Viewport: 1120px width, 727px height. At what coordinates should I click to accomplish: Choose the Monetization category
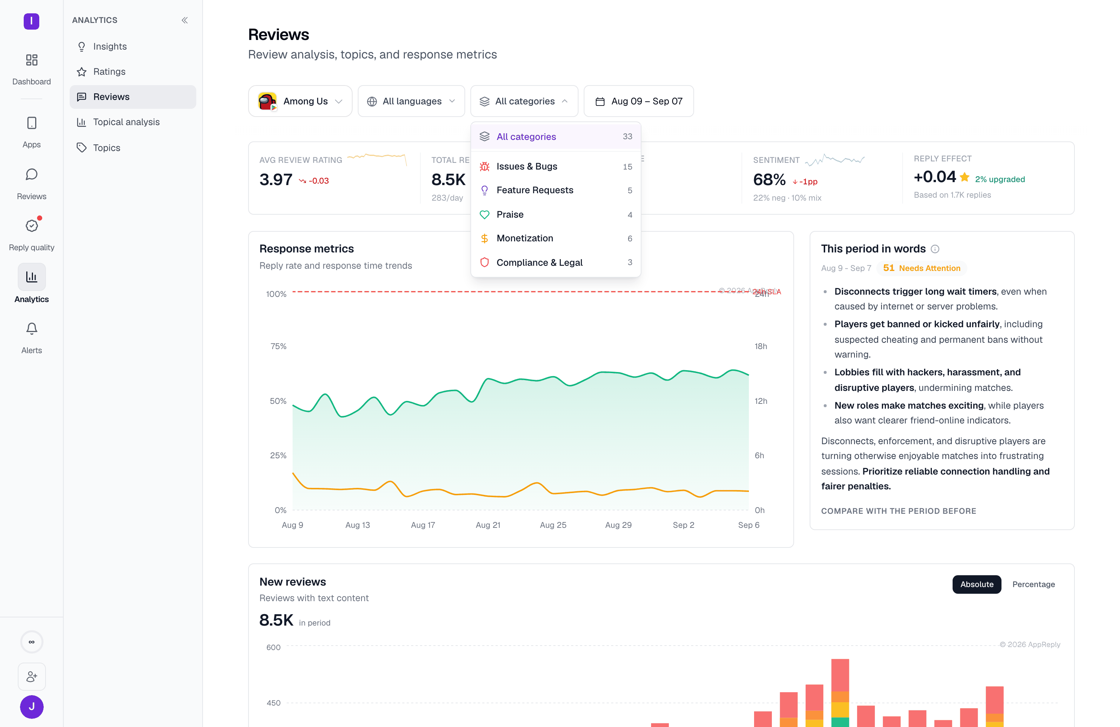556,238
